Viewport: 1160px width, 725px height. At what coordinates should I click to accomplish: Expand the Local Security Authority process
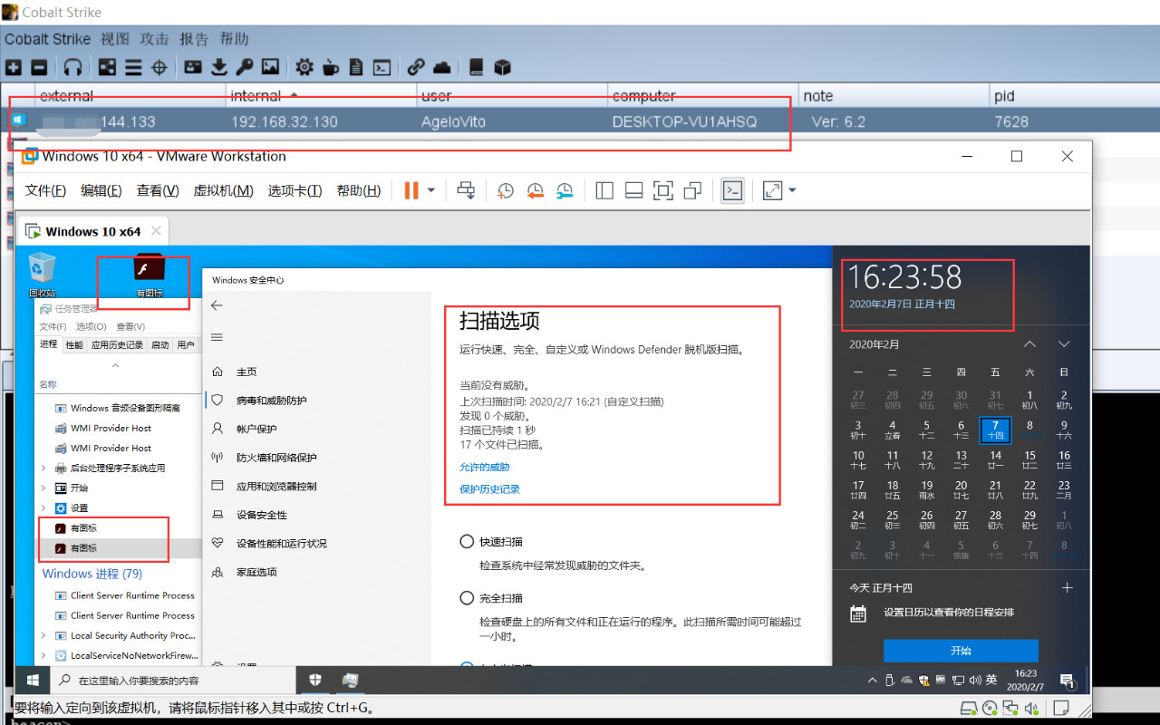tap(43, 636)
